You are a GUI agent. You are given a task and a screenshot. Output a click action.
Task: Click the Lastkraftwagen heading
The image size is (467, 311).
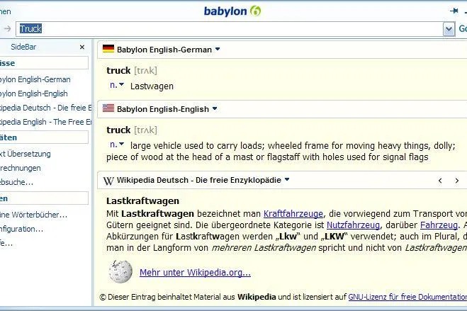[142, 201]
